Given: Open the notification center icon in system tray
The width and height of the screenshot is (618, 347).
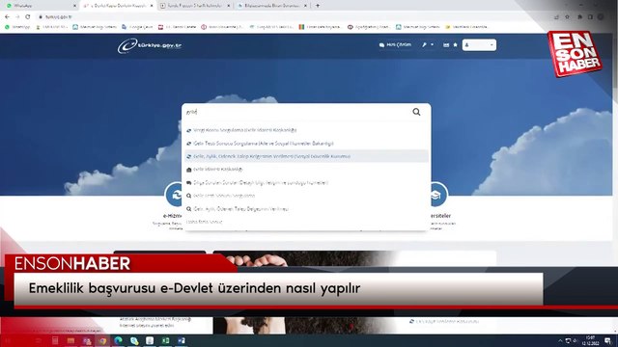Looking at the screenshot, I should [608, 340].
